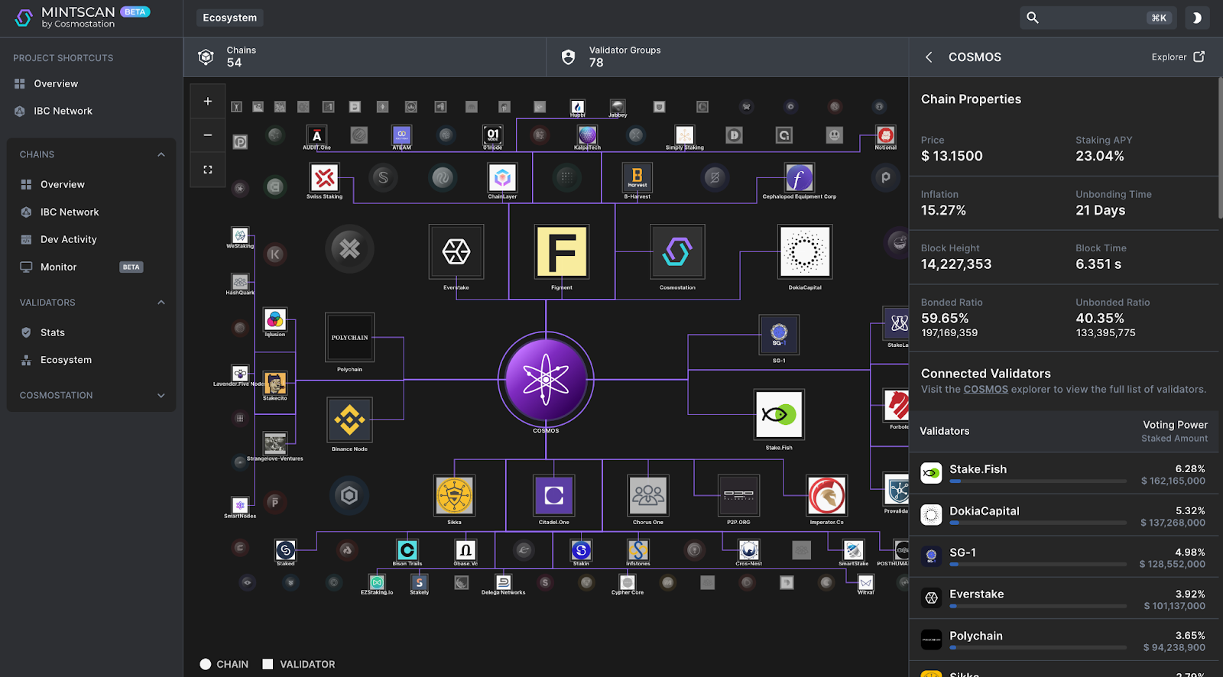Click the Validator Groups 78 counter
Image resolution: width=1223 pixels, height=677 pixels.
(x=727, y=57)
